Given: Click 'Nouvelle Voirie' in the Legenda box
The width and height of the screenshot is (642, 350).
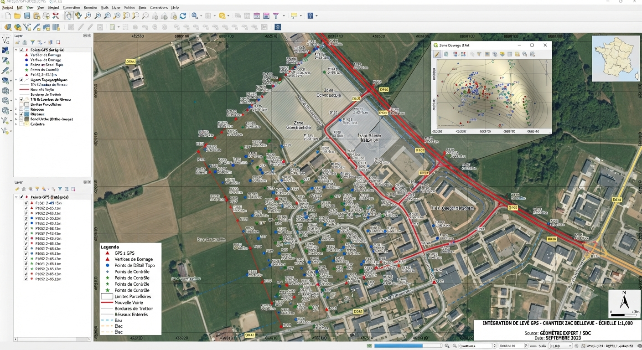Looking at the screenshot, I should [129, 303].
